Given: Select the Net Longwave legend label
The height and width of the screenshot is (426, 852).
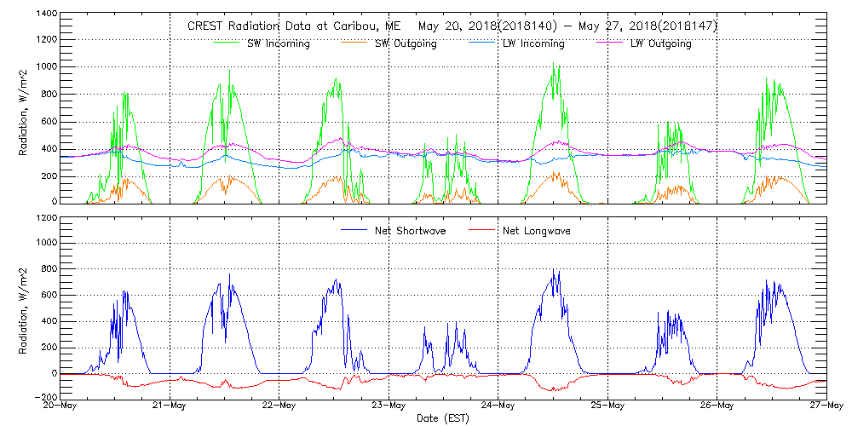Looking at the screenshot, I should coord(533,230).
